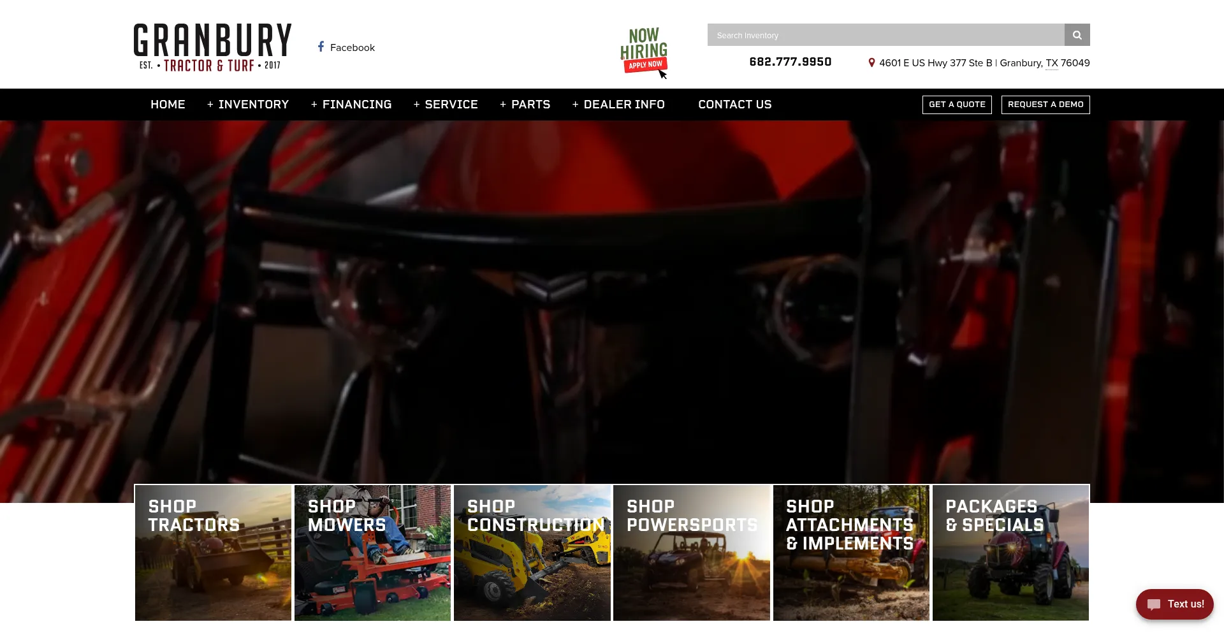Click the Request a Demo button
The width and height of the screenshot is (1224, 633).
click(x=1045, y=105)
